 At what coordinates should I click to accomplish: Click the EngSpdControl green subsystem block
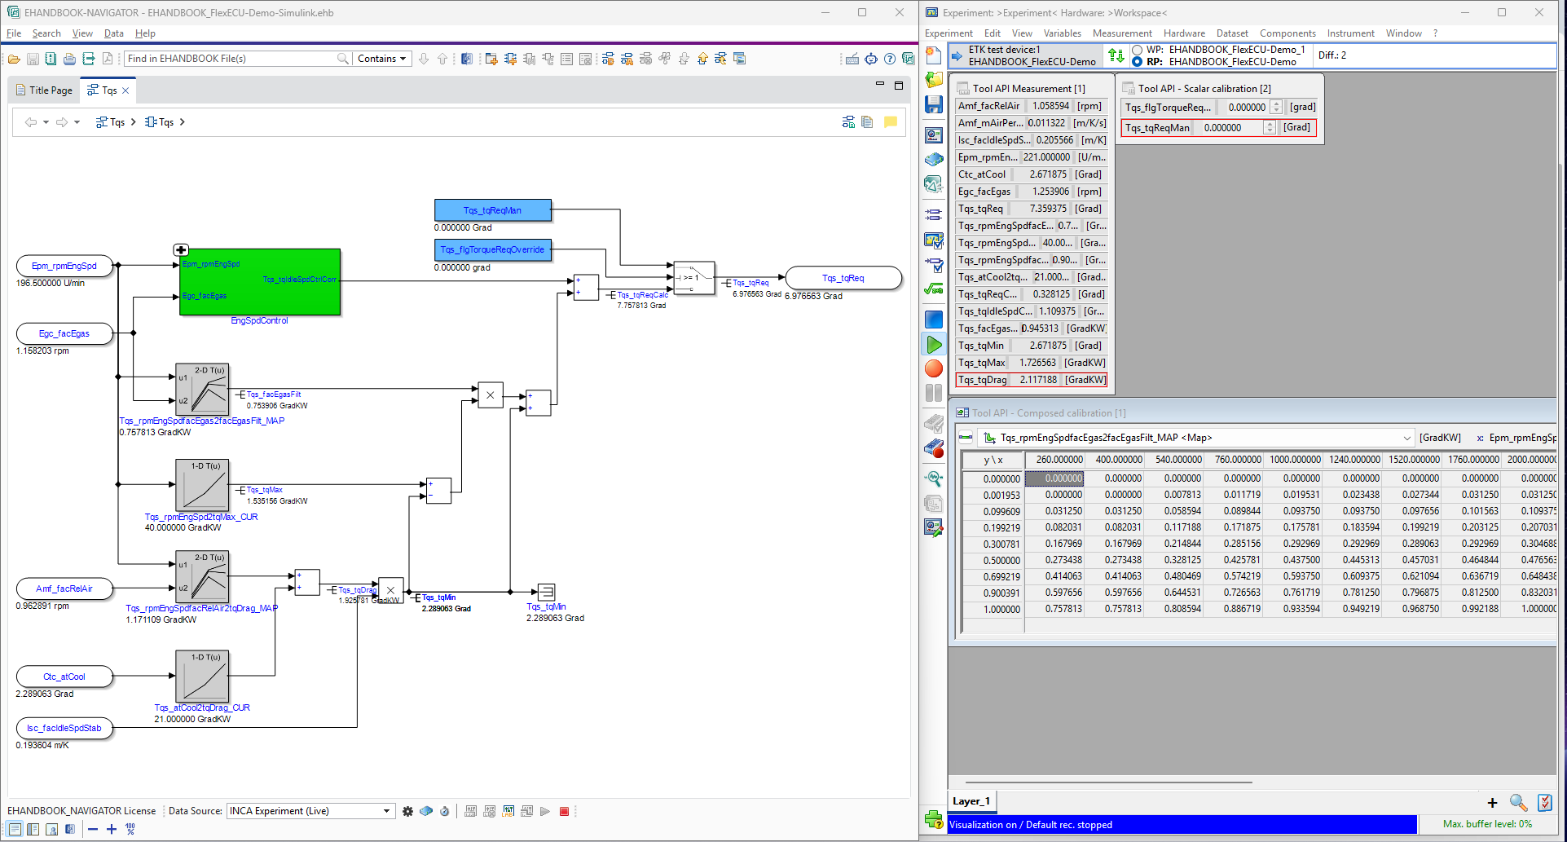(259, 281)
